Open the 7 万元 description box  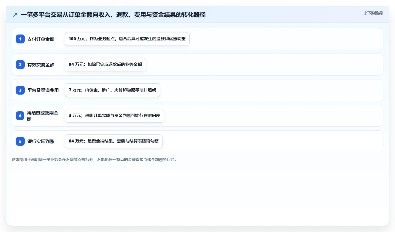(x=112, y=90)
